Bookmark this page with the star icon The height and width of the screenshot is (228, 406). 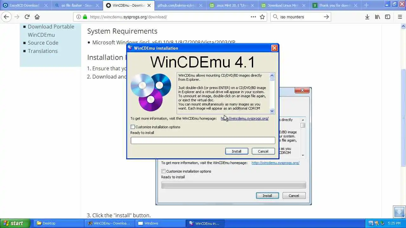click(x=262, y=17)
